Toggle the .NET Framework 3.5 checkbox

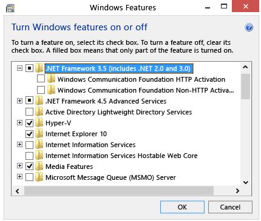[29, 68]
